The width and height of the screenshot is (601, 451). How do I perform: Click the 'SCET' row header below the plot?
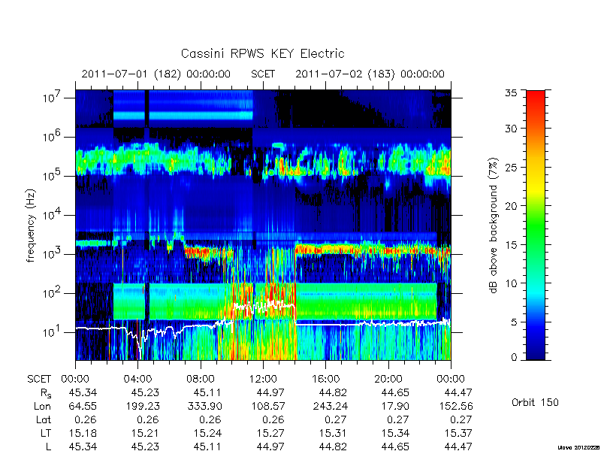pyautogui.click(x=39, y=379)
